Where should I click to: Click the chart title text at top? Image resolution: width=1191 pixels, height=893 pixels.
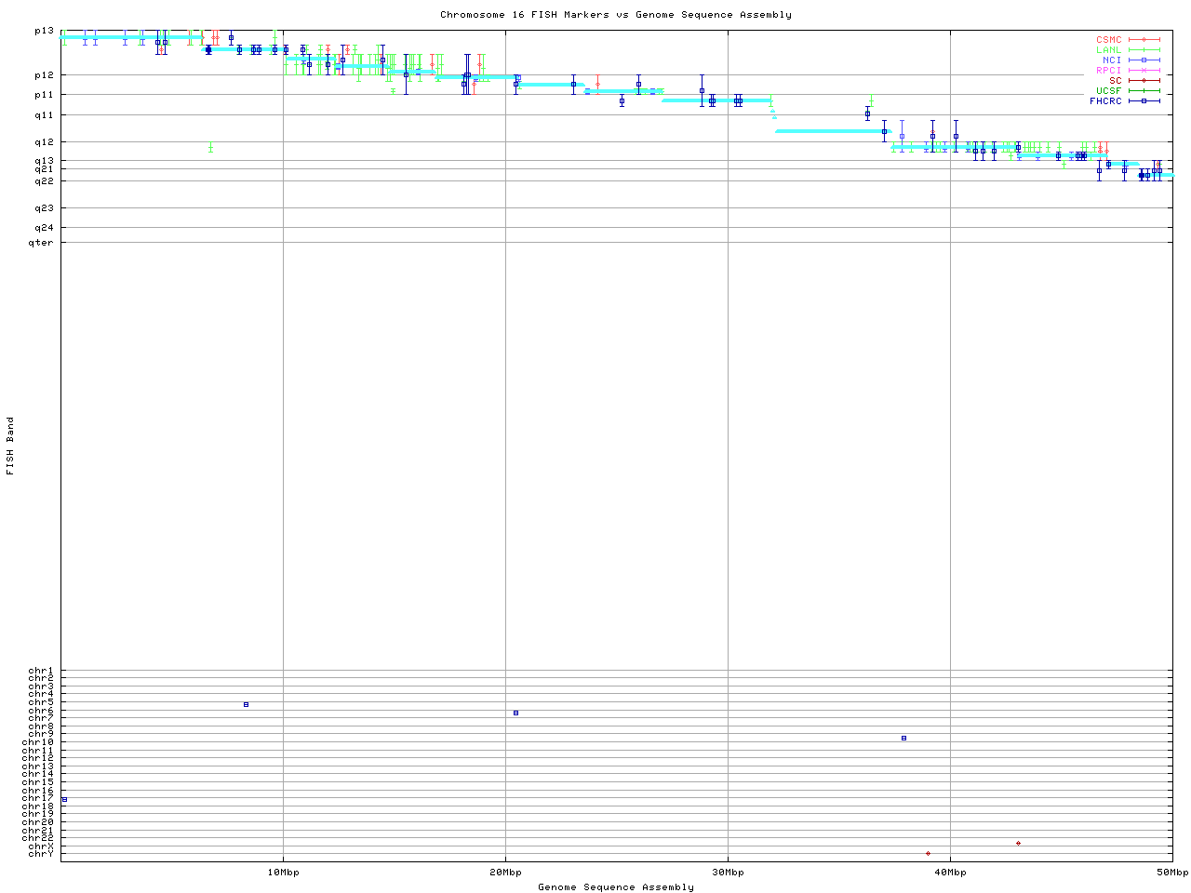coord(615,15)
